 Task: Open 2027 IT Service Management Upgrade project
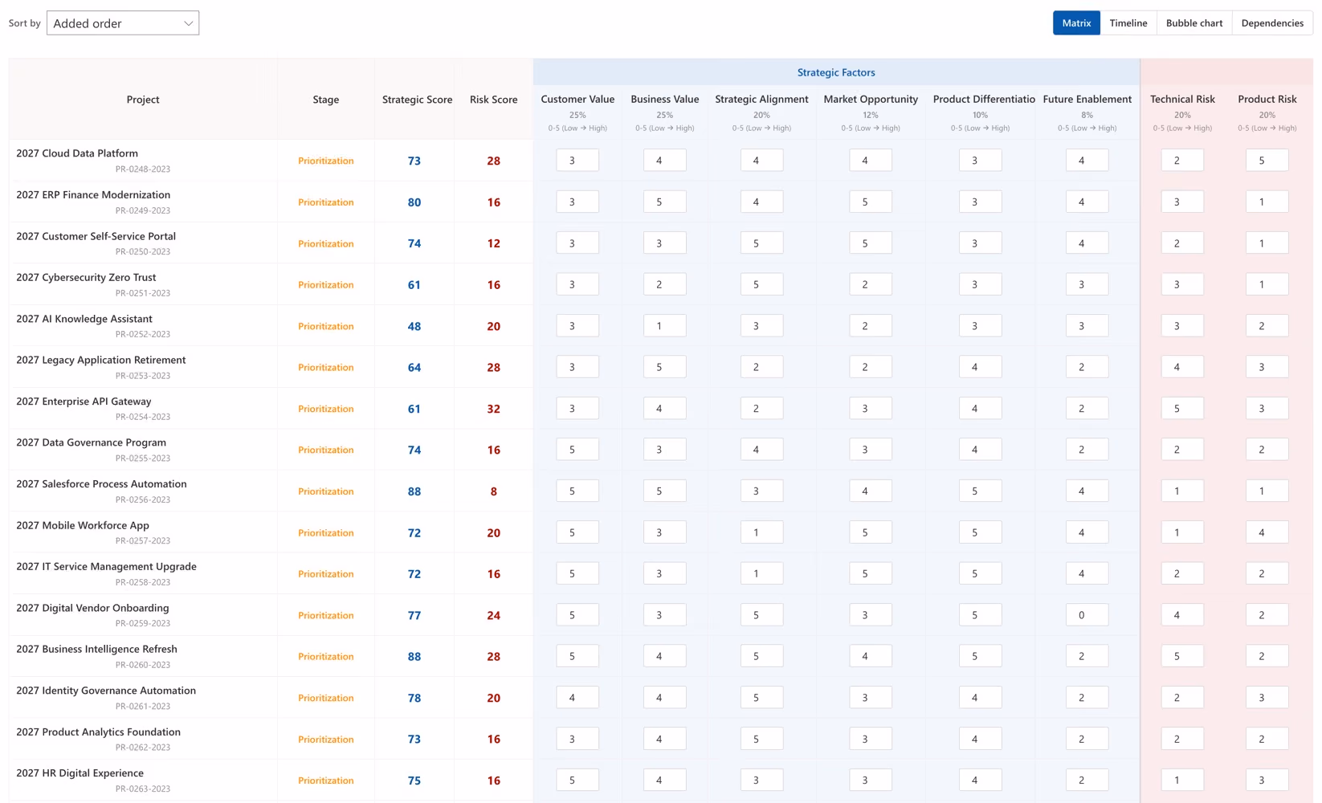(106, 566)
